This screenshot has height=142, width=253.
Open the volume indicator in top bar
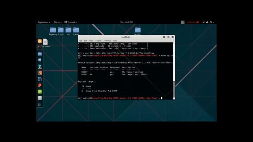tap(207, 22)
